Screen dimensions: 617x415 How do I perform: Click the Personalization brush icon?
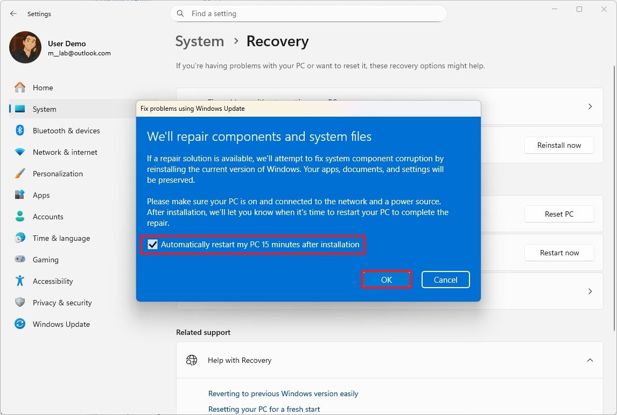(x=19, y=174)
